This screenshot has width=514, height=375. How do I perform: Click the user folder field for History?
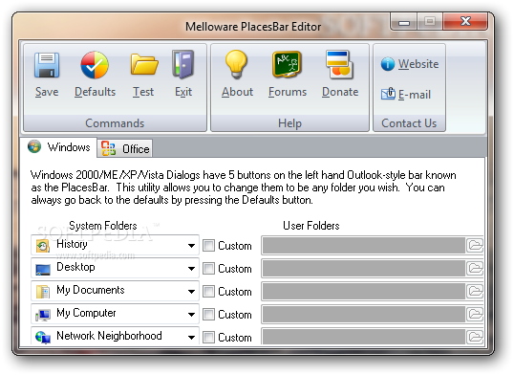coord(364,246)
